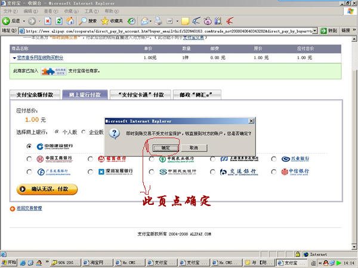Click second quick launch browser icon
358x268 pixels.
(30, 263)
